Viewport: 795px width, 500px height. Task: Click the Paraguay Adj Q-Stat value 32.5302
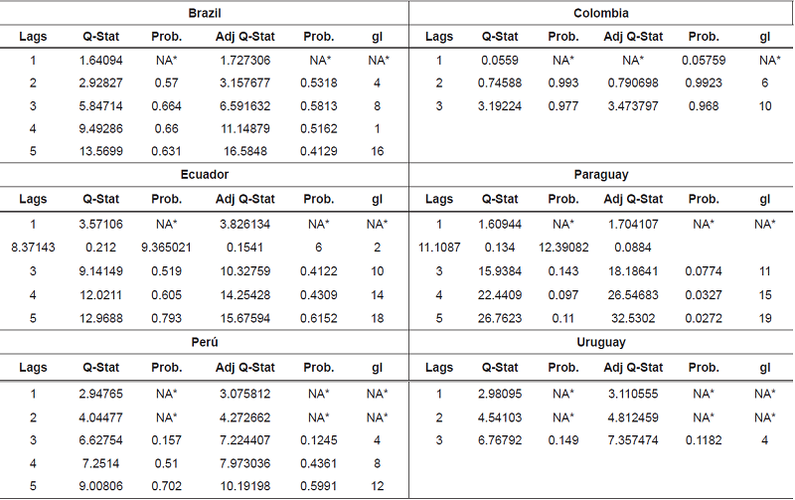pyautogui.click(x=635, y=317)
